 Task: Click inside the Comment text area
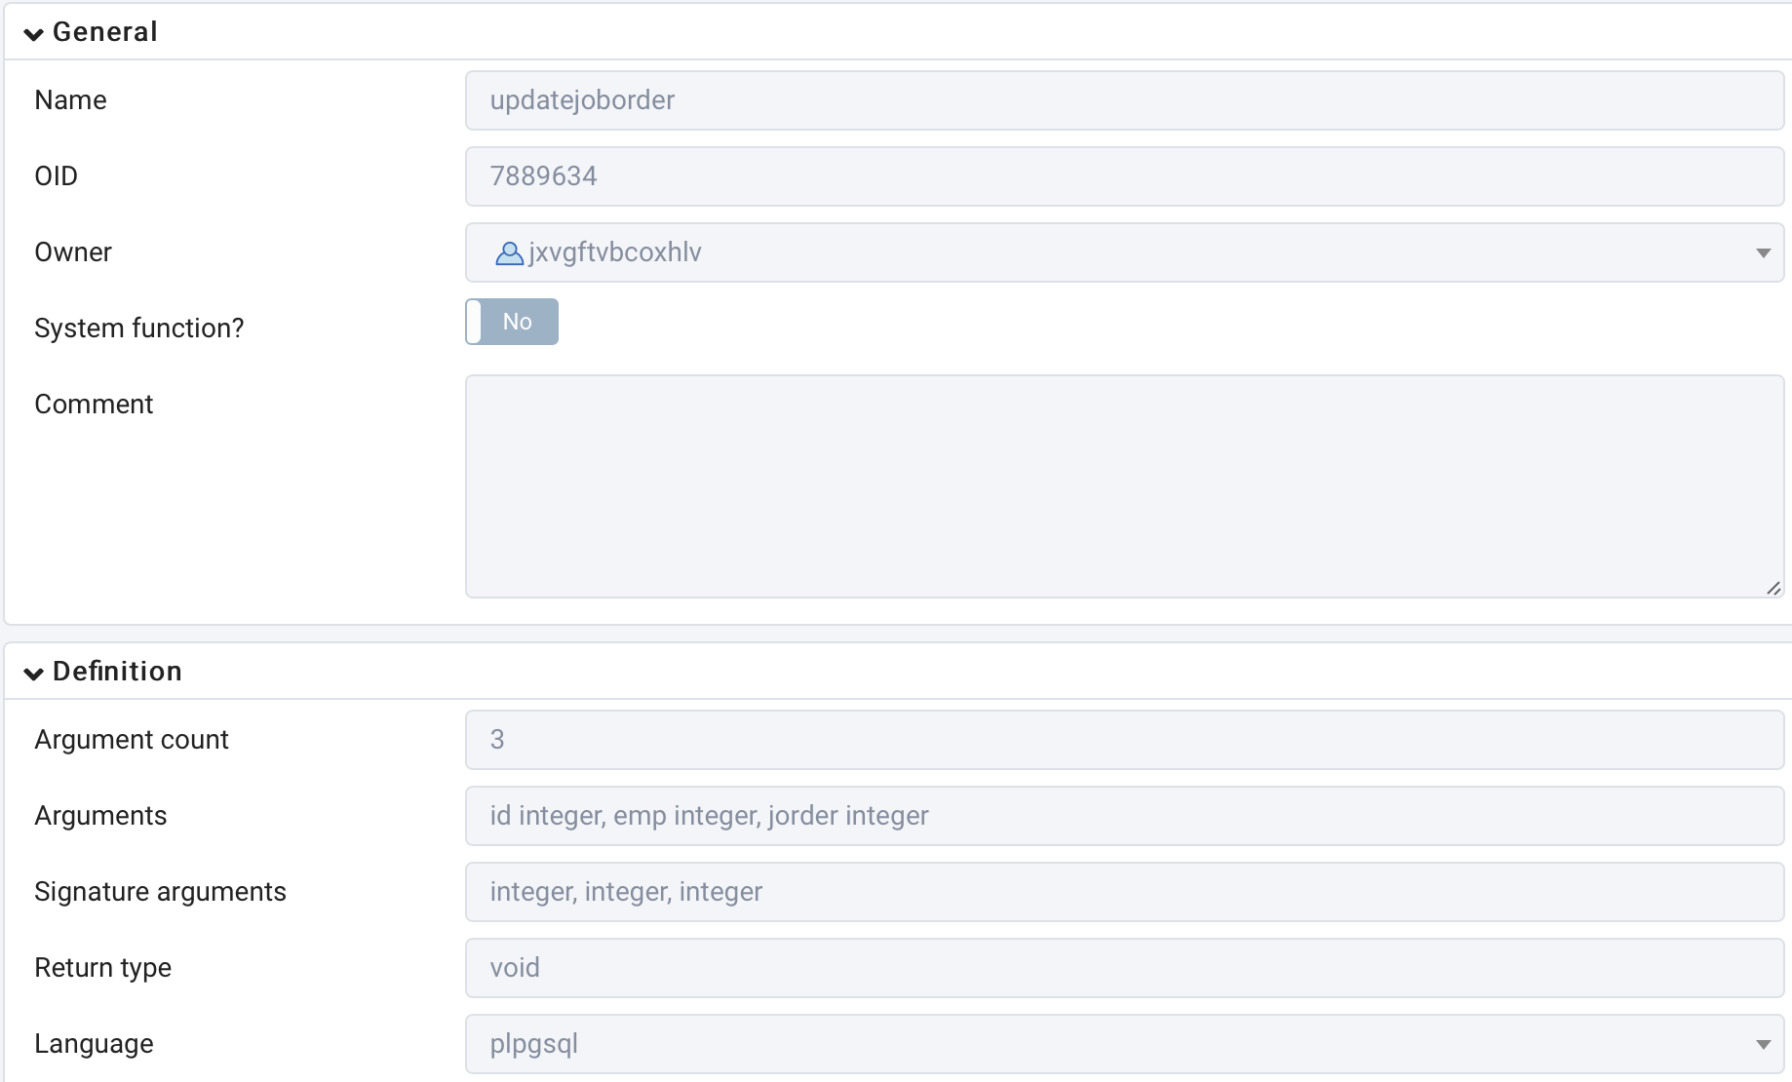pyautogui.click(x=1124, y=486)
